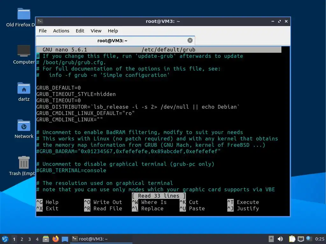Switch to workspace 2
The image size is (326, 244).
[x=22, y=239]
